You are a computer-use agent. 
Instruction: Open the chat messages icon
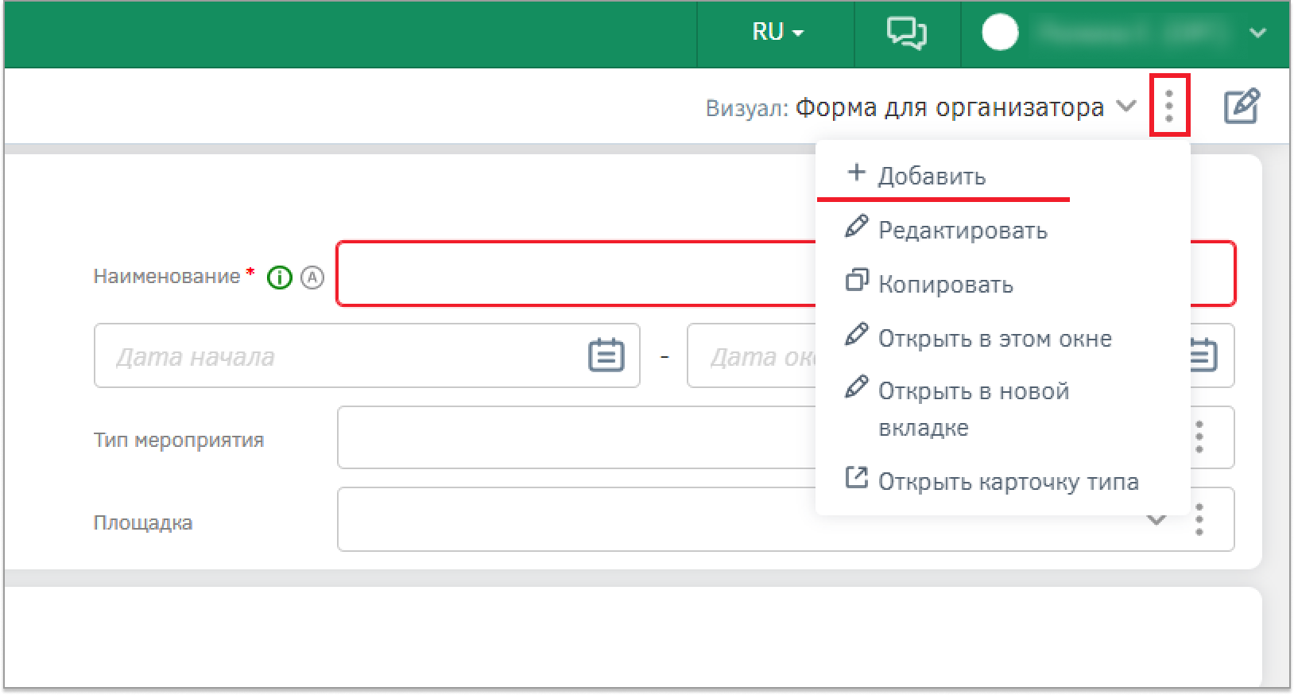click(907, 33)
